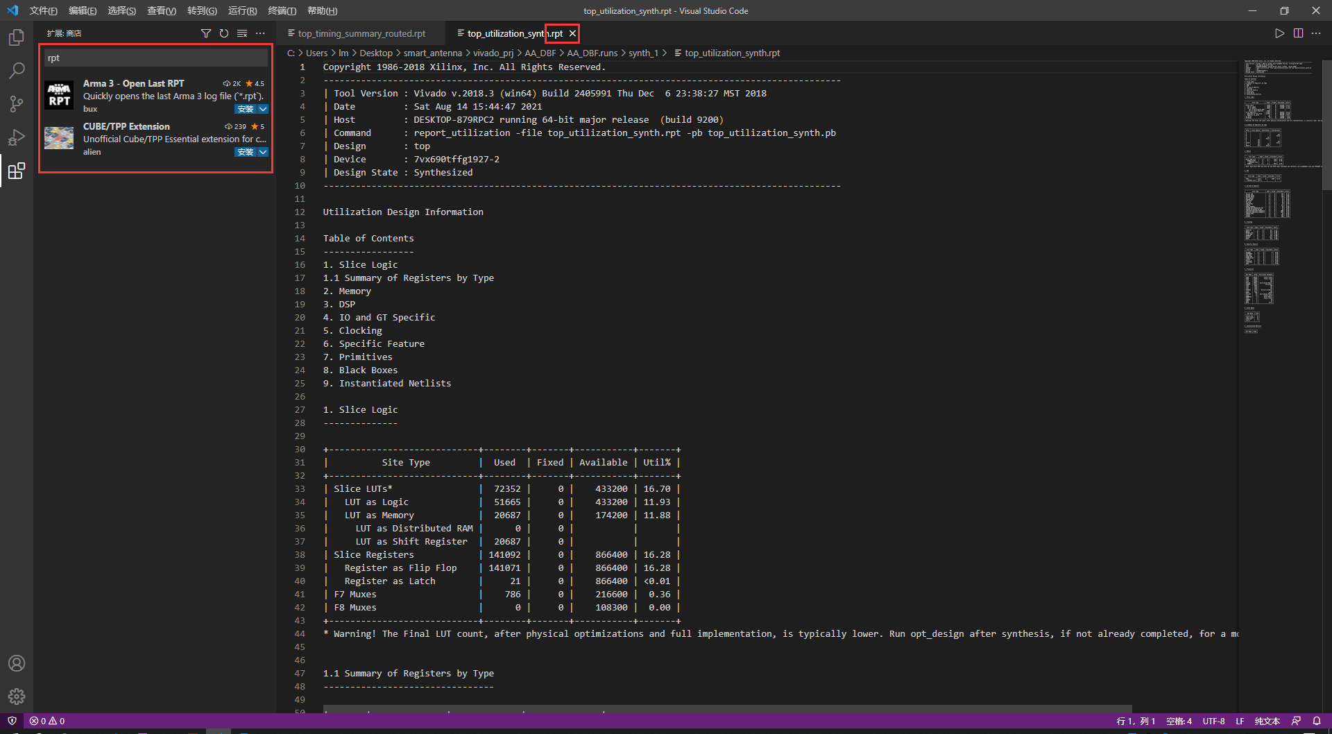The width and height of the screenshot is (1332, 734).
Task: Change end of line sequence LF
Action: coord(1240,721)
